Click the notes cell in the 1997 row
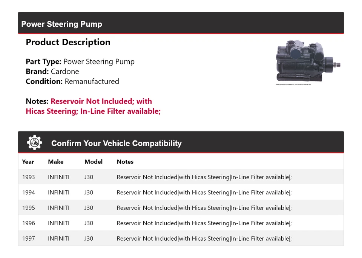This screenshot has height=258, width=362. pos(204,238)
